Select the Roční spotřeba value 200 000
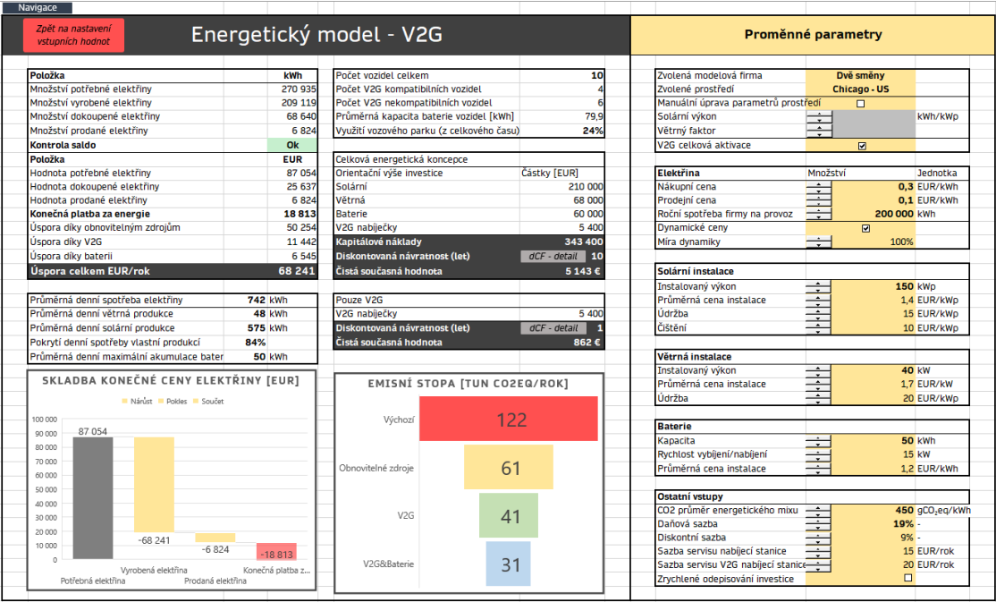The image size is (996, 602). click(x=894, y=214)
